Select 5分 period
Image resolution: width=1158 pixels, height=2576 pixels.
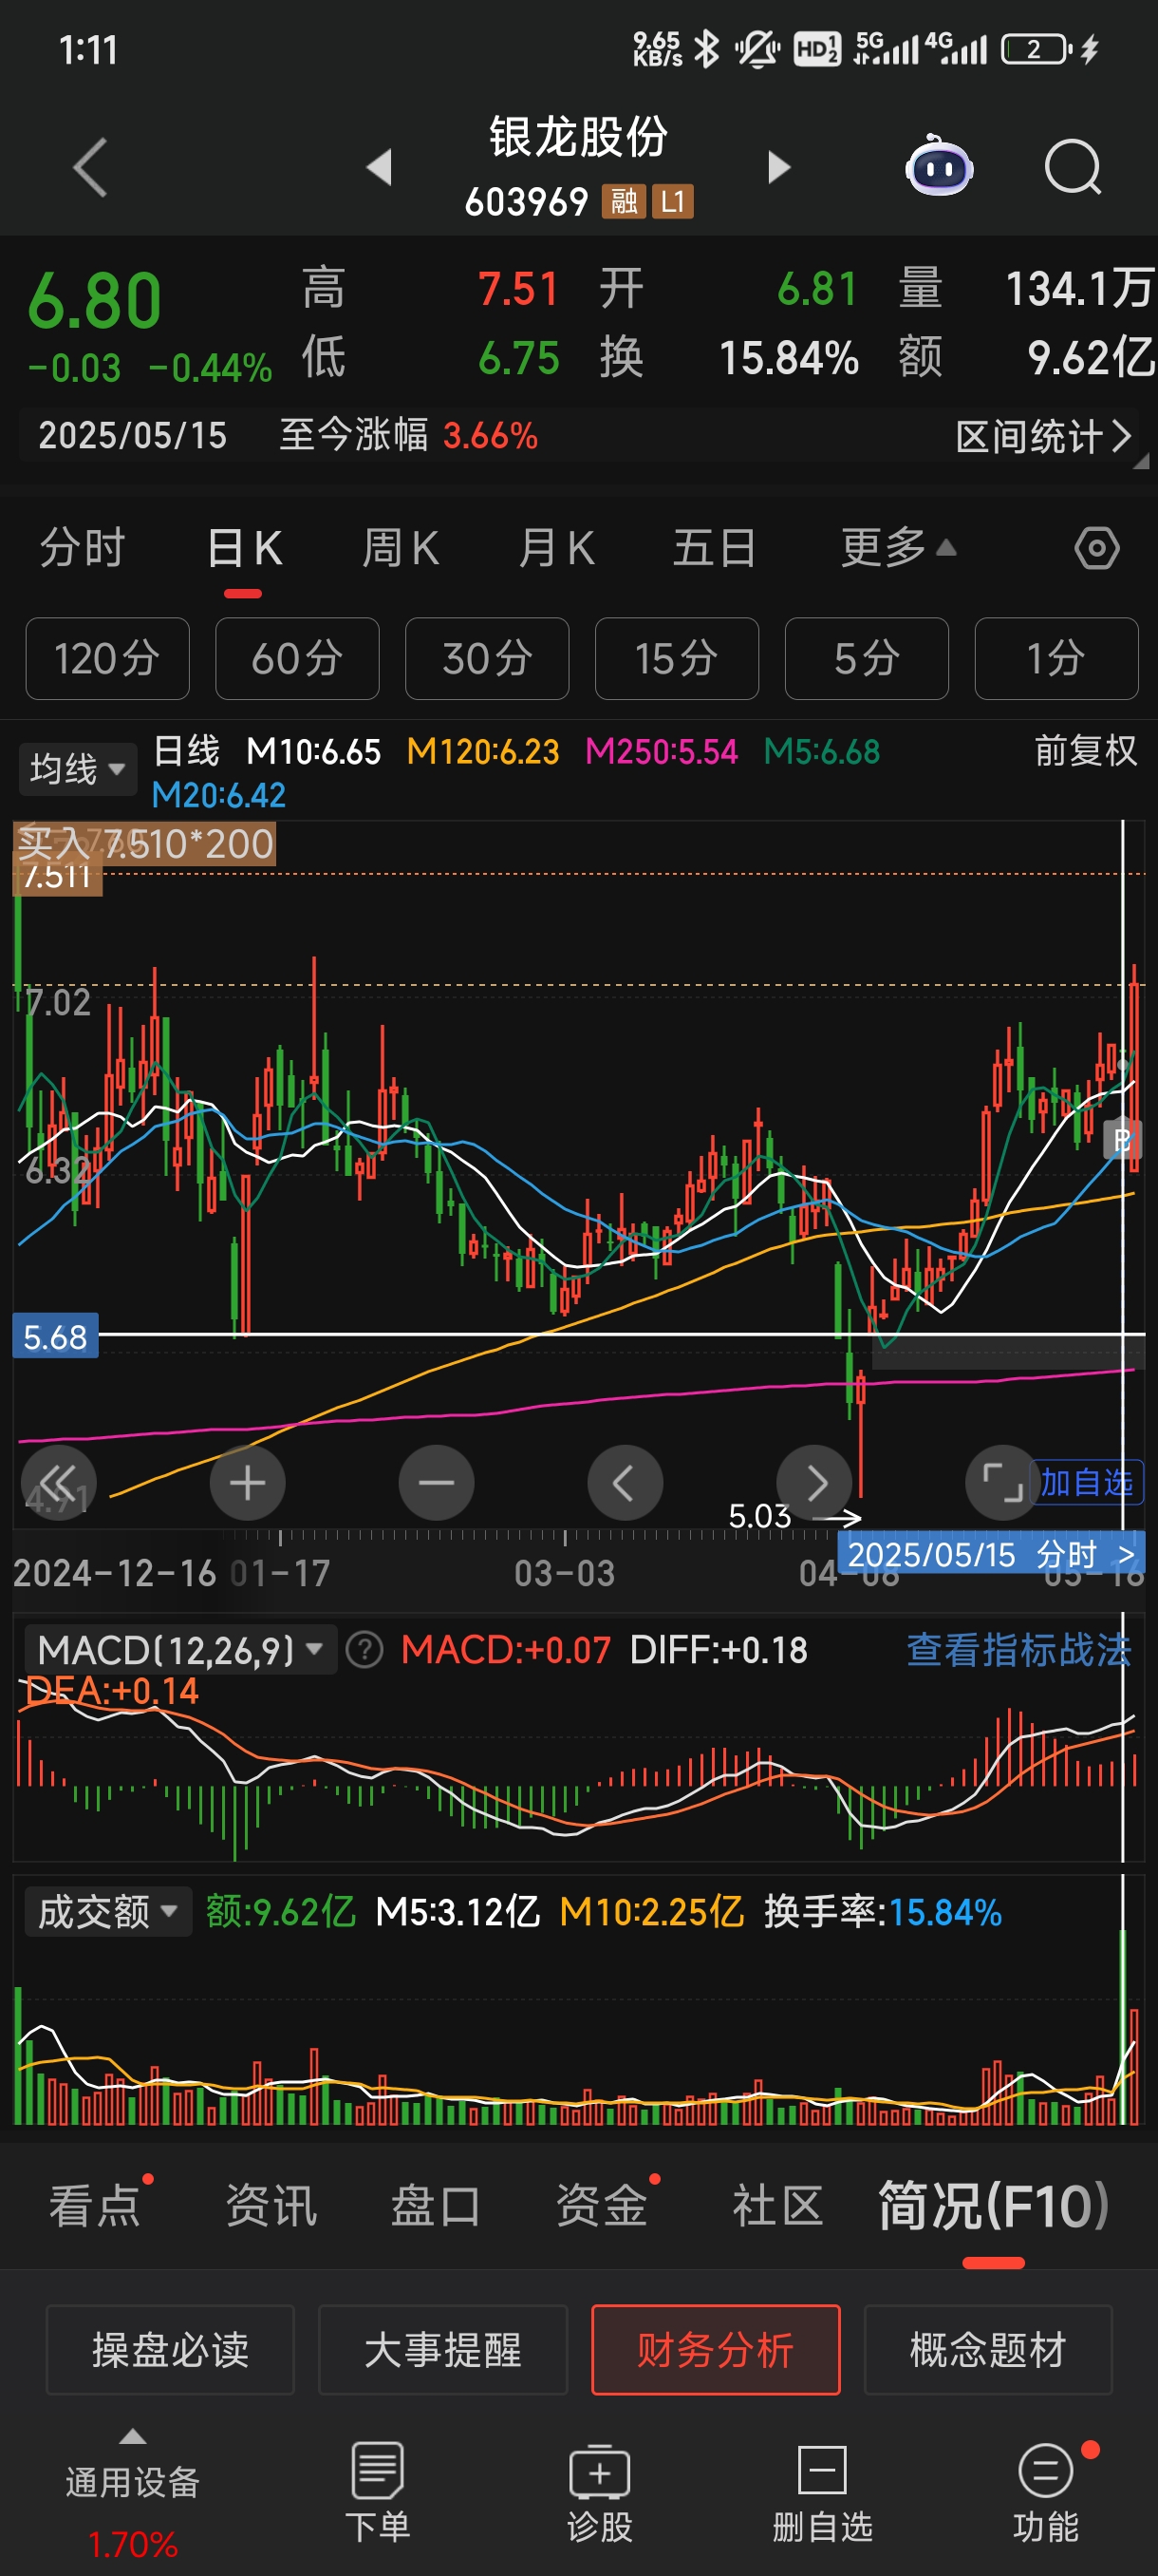click(867, 659)
